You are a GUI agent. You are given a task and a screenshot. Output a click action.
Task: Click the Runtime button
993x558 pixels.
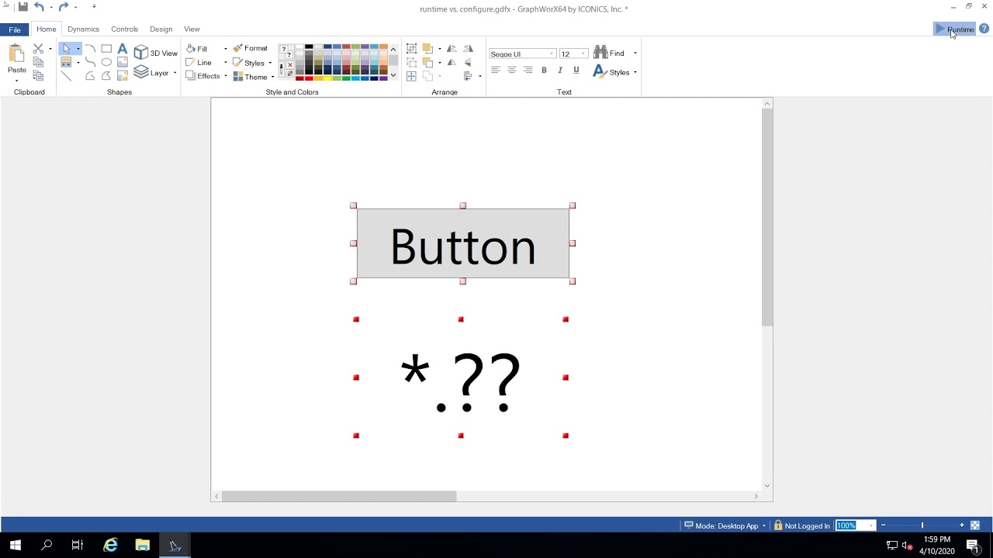(955, 29)
